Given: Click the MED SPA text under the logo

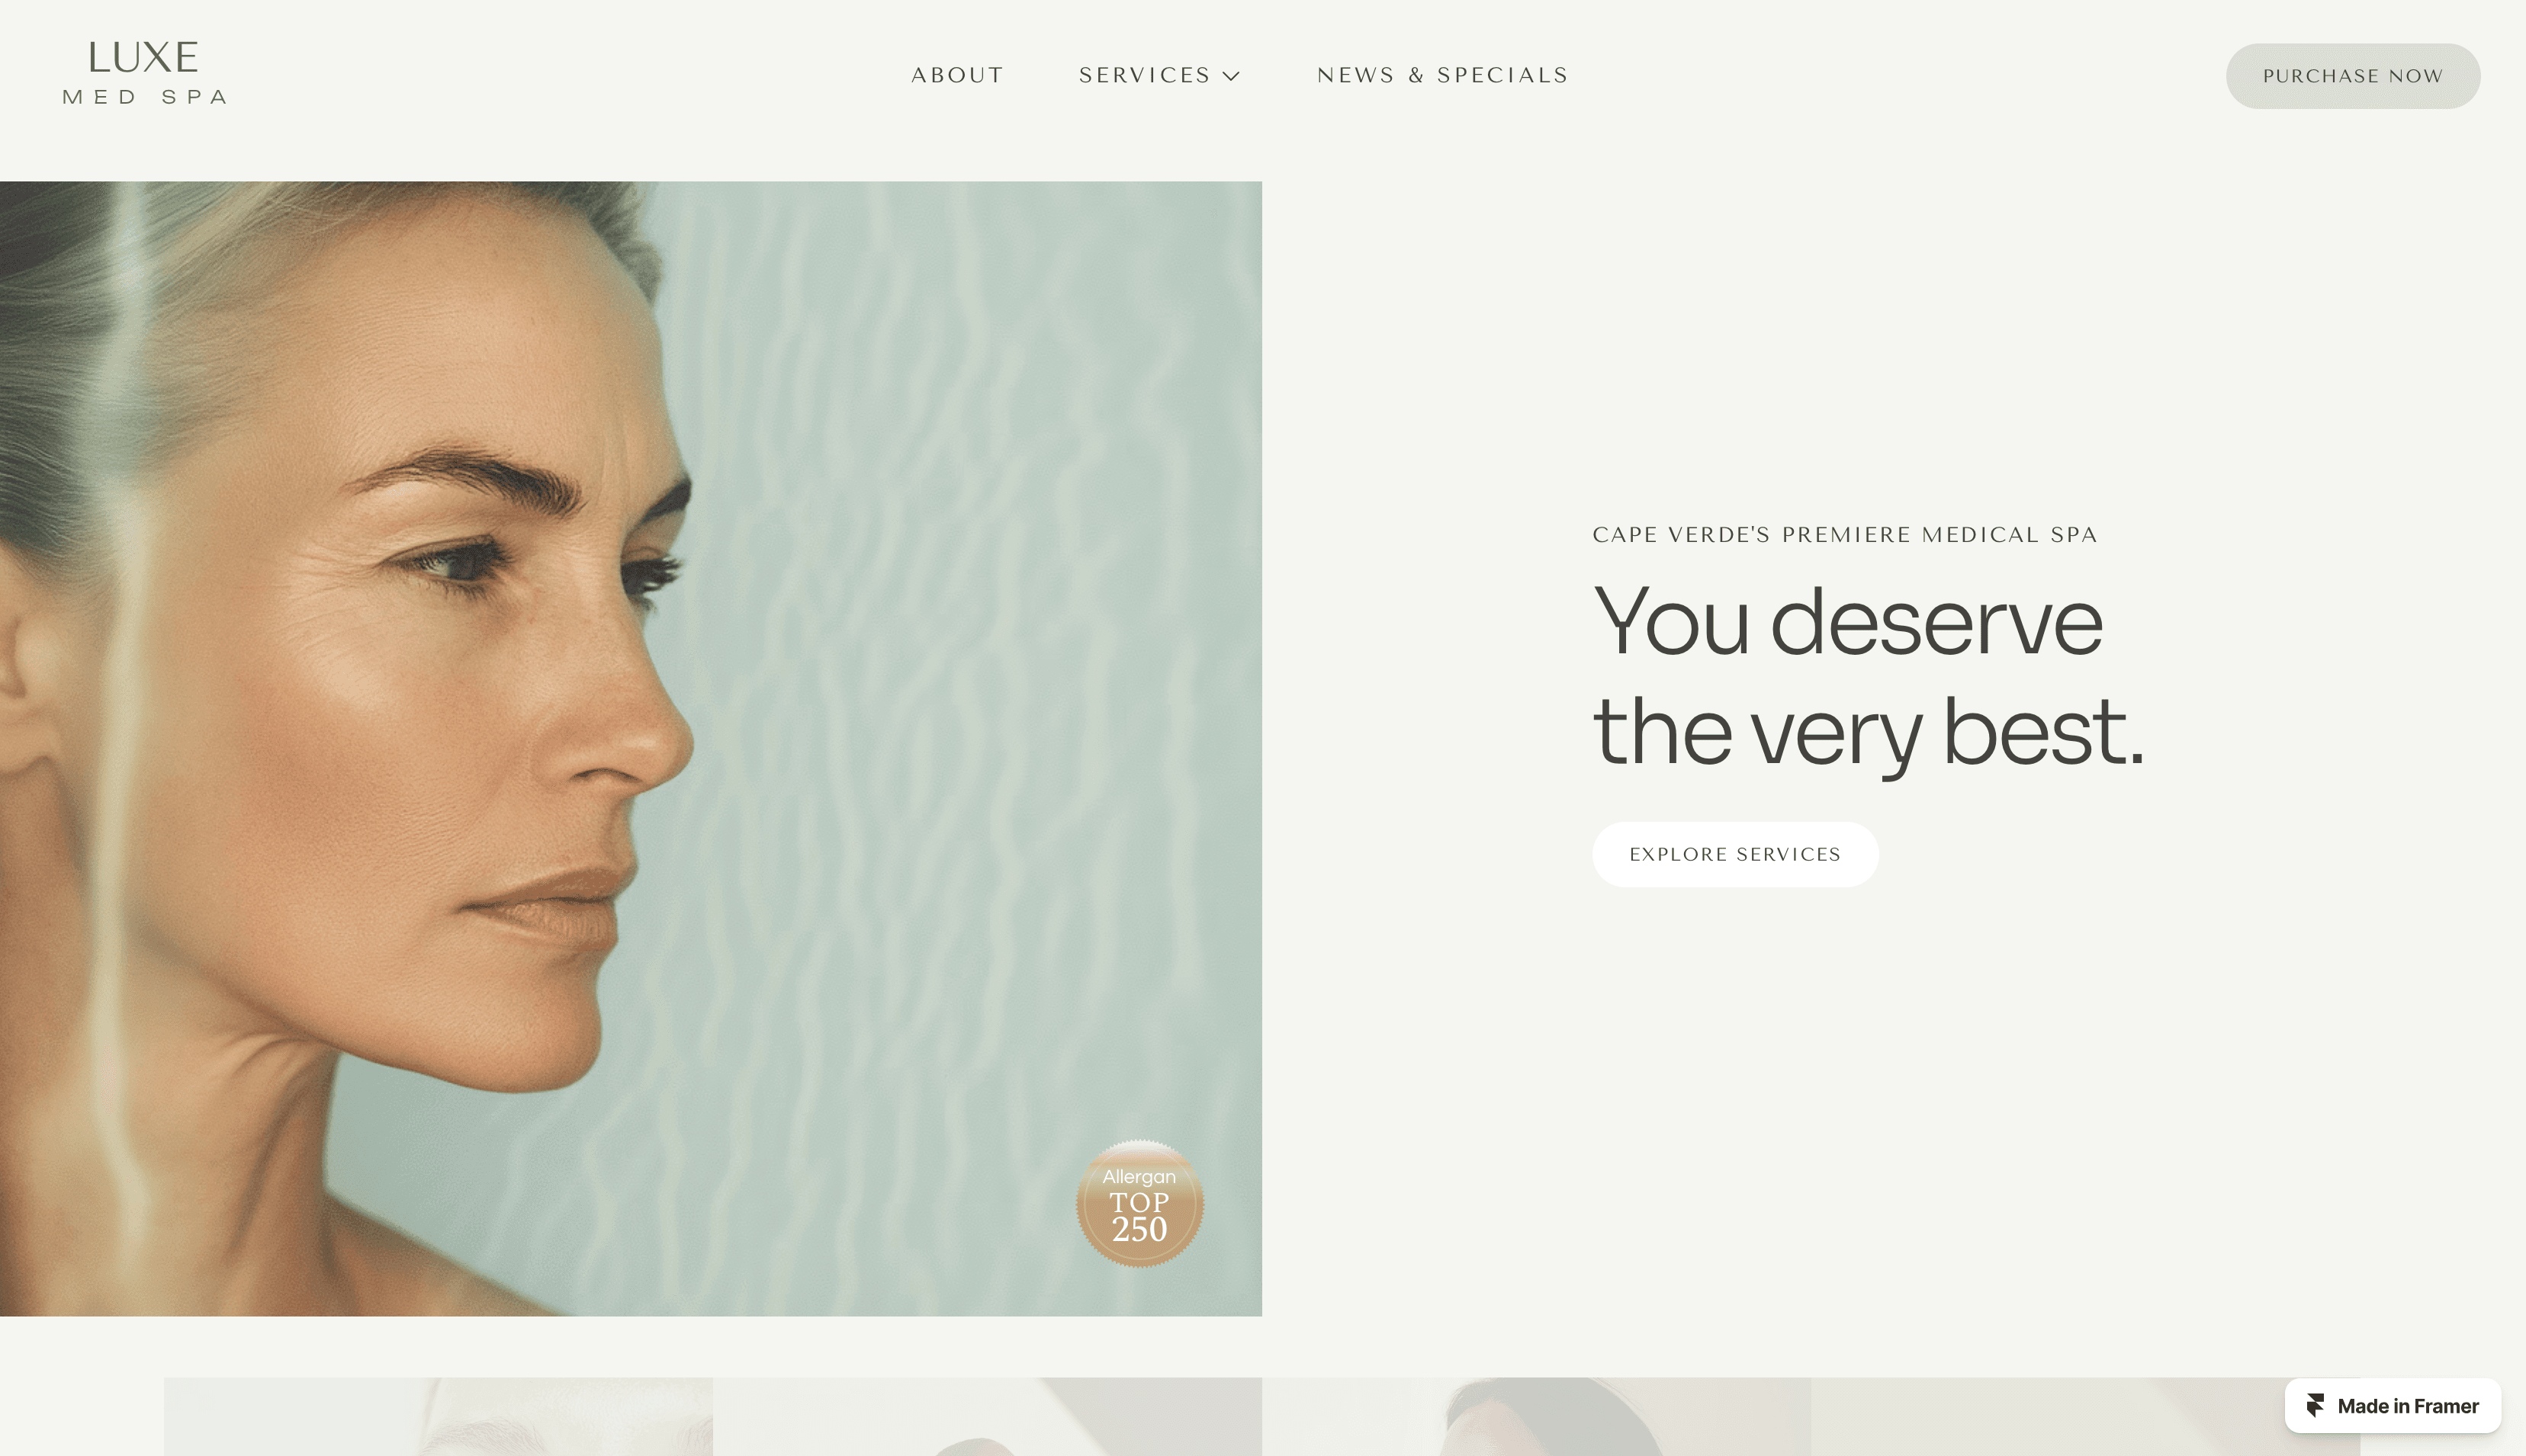Looking at the screenshot, I should point(145,97).
